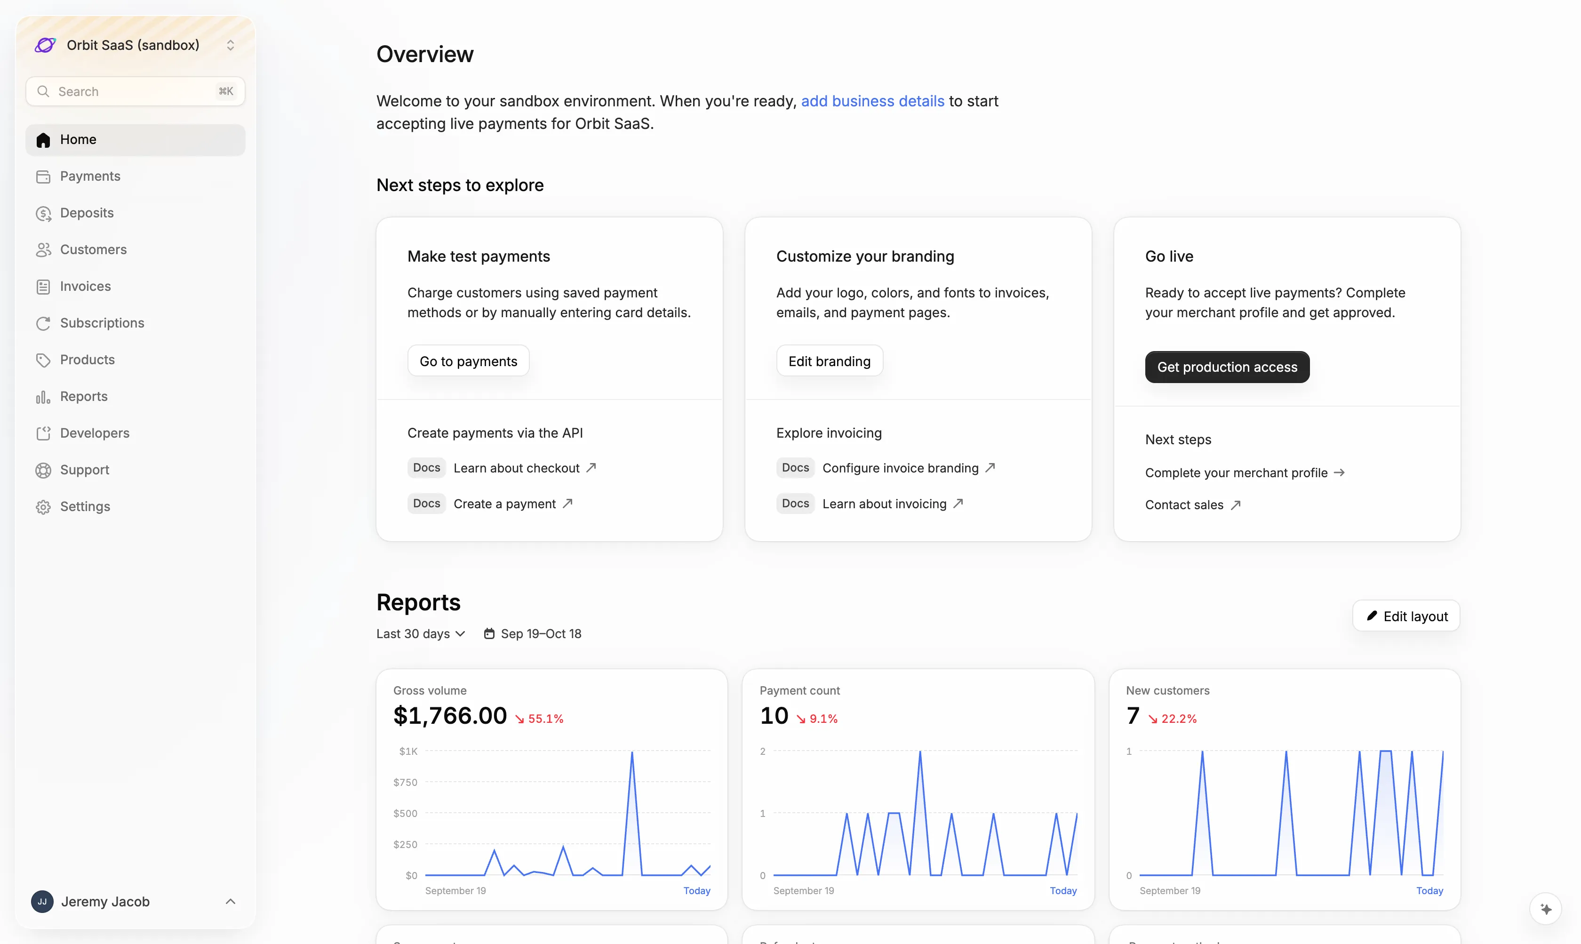The height and width of the screenshot is (944, 1581).
Task: Click the Subscriptions refresh-arrow icon
Action: point(43,324)
